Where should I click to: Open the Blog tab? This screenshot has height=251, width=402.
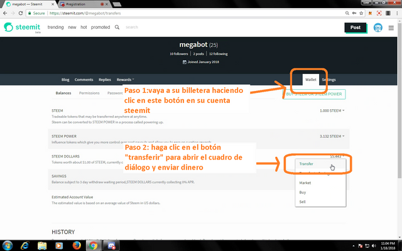point(65,80)
